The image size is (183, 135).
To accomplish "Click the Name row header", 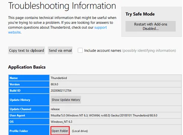I will [29, 78].
